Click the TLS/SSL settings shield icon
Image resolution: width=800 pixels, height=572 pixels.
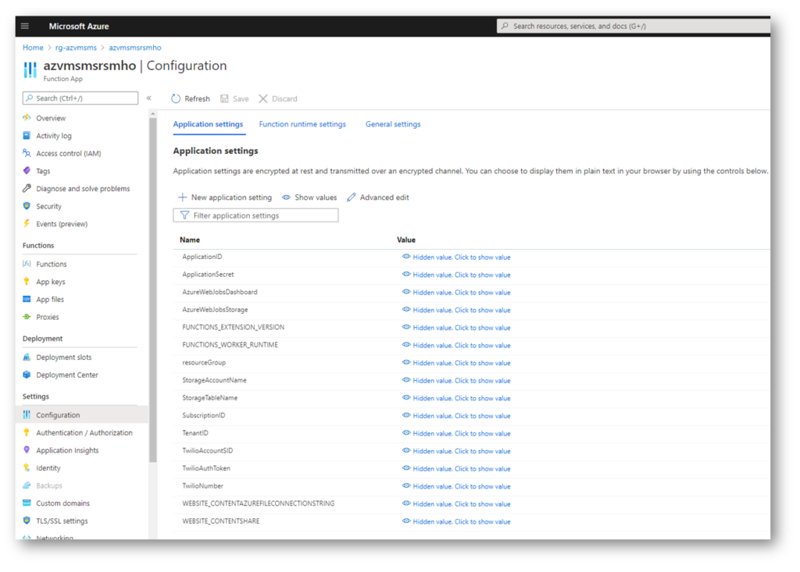[27, 520]
